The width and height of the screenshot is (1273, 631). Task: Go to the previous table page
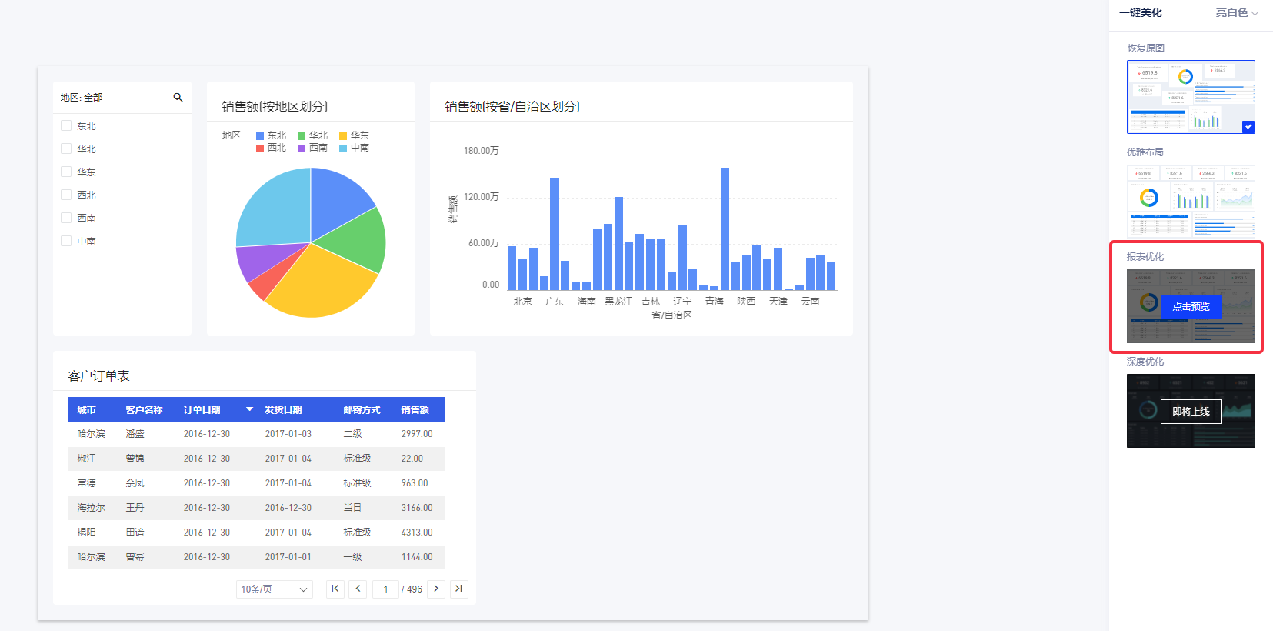click(x=358, y=589)
